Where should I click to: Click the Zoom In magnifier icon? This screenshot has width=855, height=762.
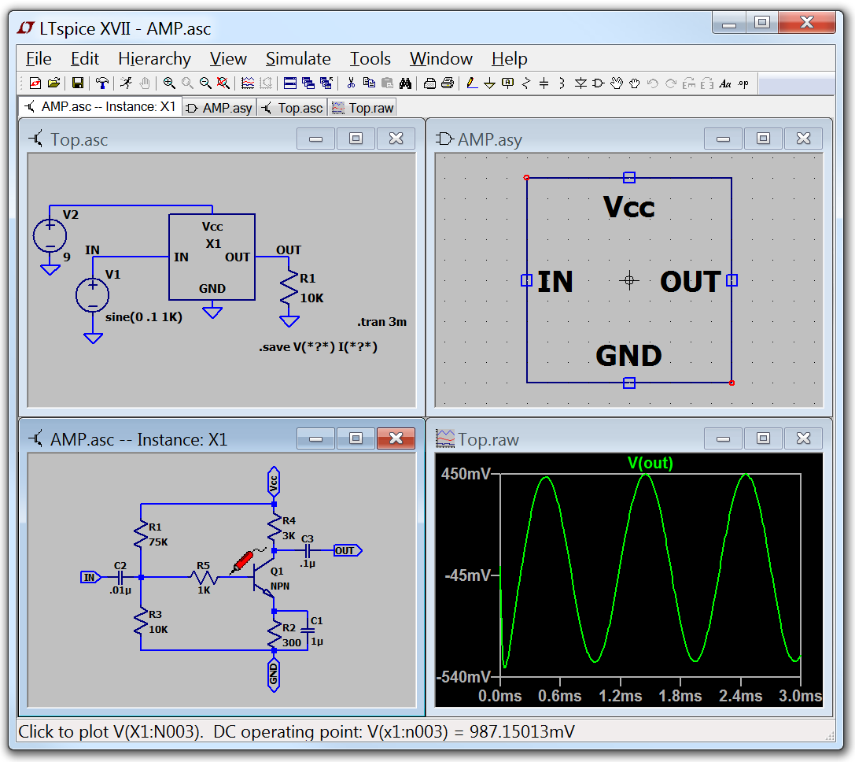click(169, 83)
